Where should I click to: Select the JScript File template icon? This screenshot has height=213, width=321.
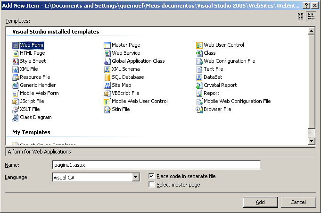coord(16,102)
